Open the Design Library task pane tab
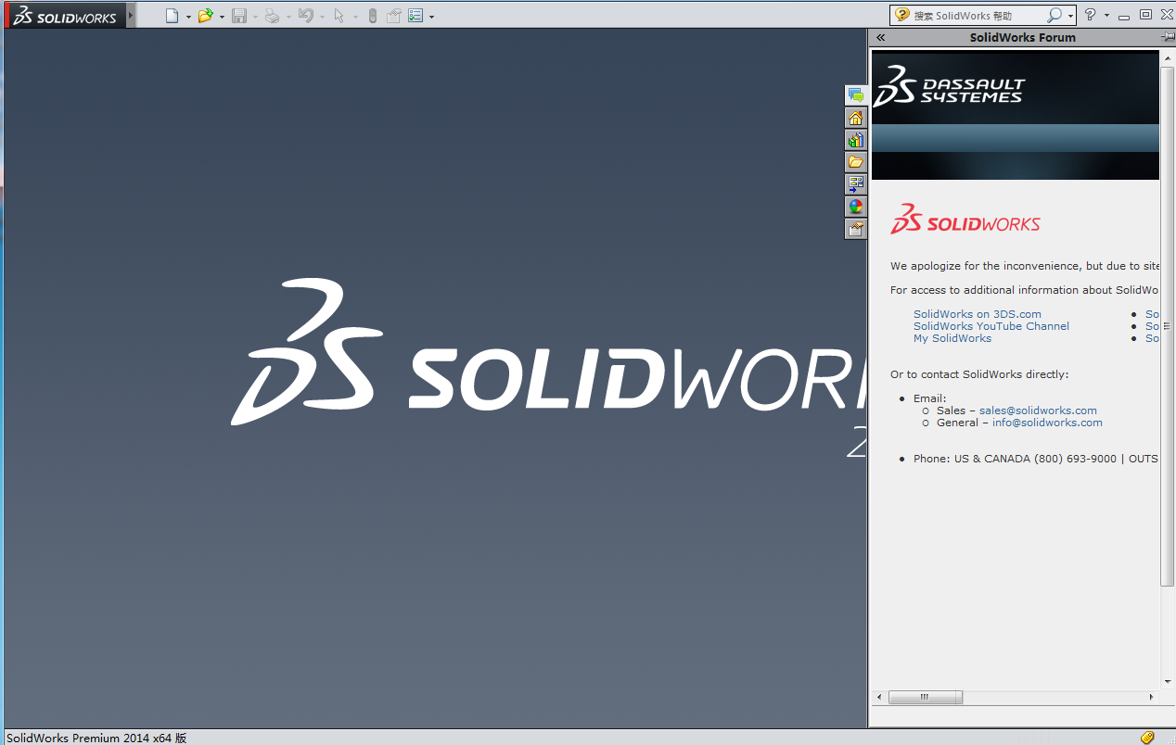The height and width of the screenshot is (745, 1176). (855, 140)
